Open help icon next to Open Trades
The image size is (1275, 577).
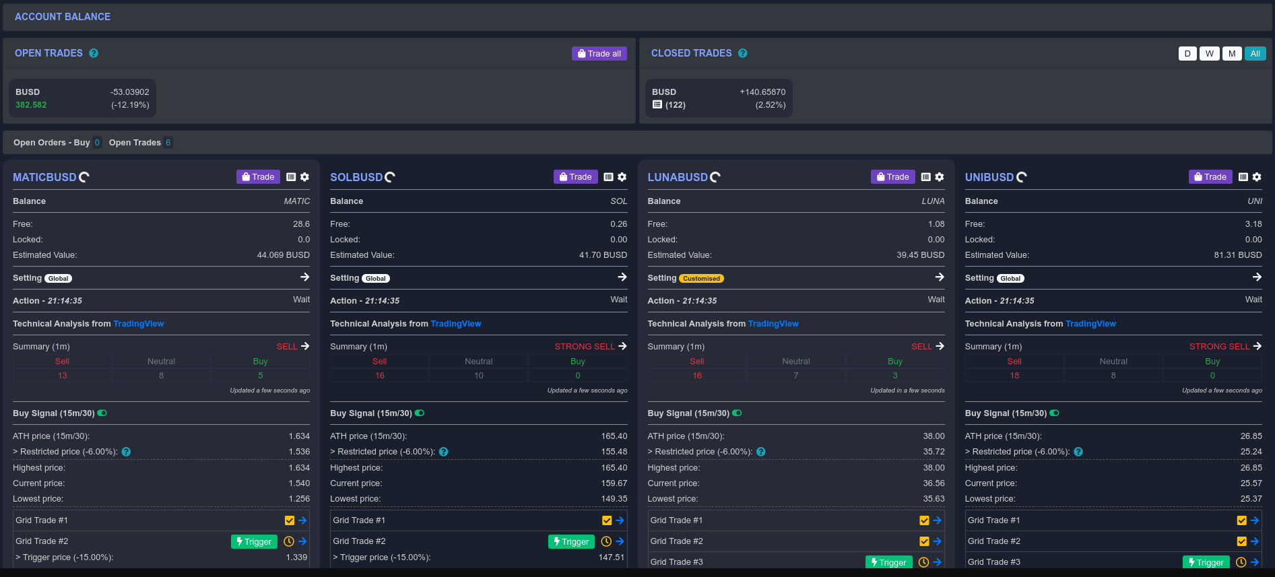click(x=94, y=53)
